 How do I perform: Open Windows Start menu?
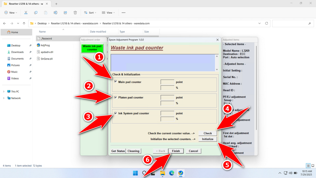coord(136,173)
